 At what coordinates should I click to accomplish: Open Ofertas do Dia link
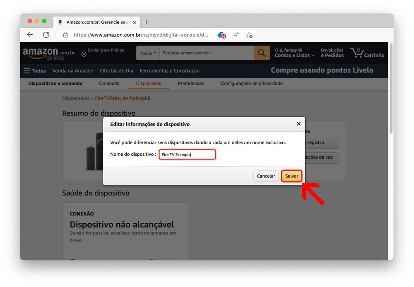tap(116, 71)
